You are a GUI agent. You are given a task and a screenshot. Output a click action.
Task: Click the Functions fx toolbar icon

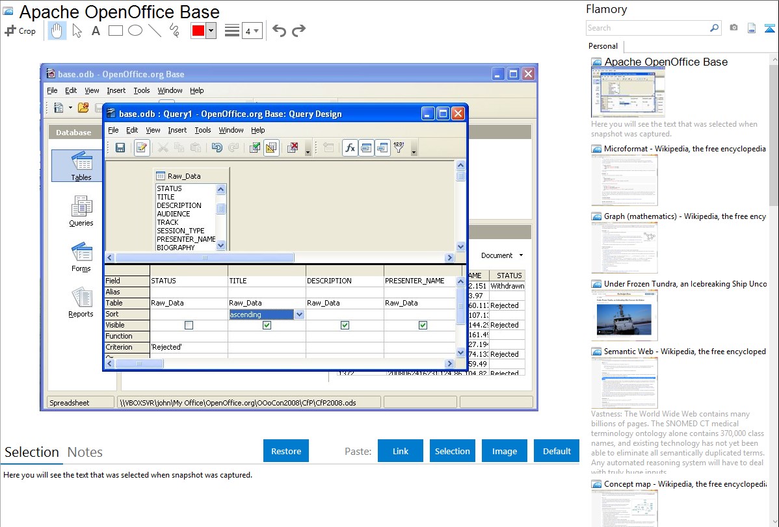[350, 148]
